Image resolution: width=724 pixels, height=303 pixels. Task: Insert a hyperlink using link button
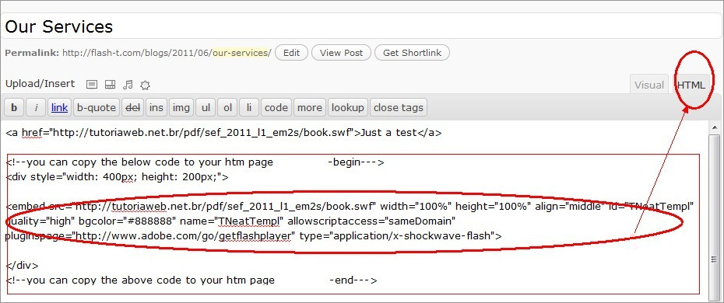click(x=60, y=108)
